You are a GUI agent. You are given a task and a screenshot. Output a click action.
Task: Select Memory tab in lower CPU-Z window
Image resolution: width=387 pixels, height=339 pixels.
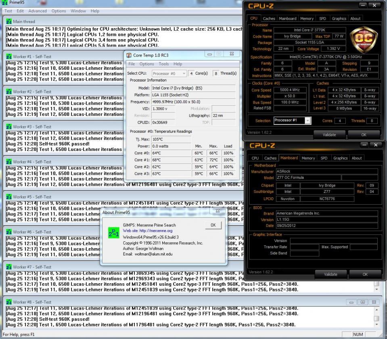[308, 158]
